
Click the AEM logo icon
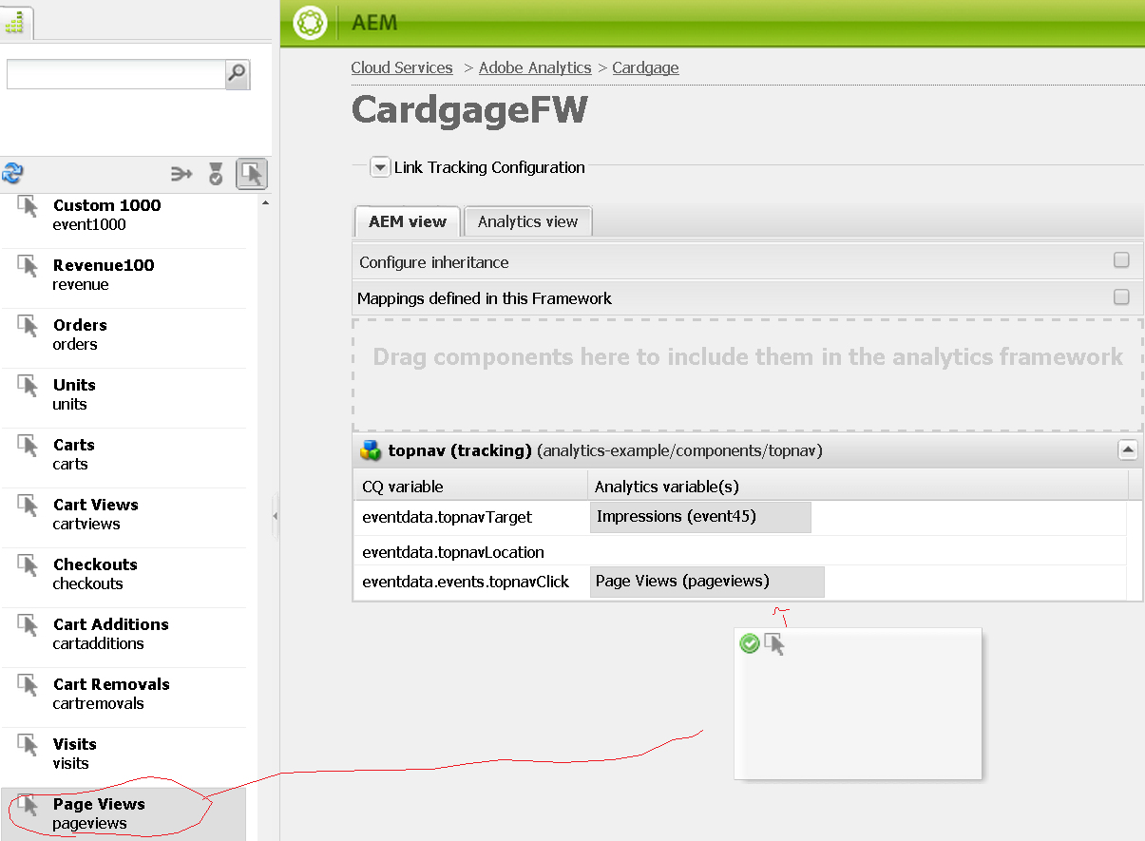(310, 22)
